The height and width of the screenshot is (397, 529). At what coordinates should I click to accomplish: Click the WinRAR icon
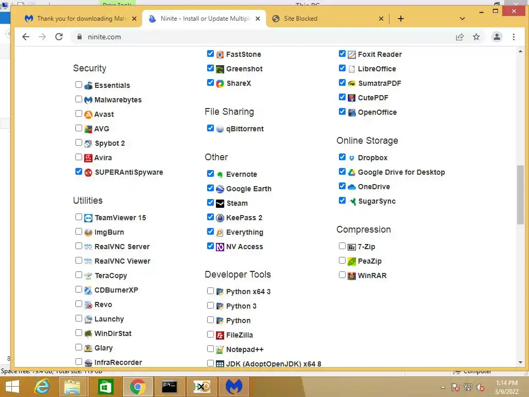351,276
